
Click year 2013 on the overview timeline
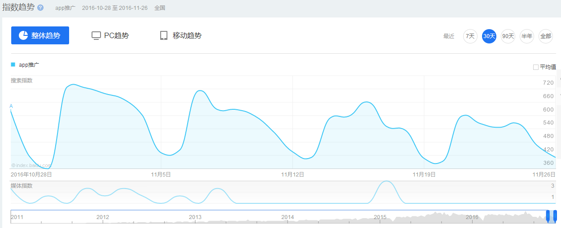point(195,217)
